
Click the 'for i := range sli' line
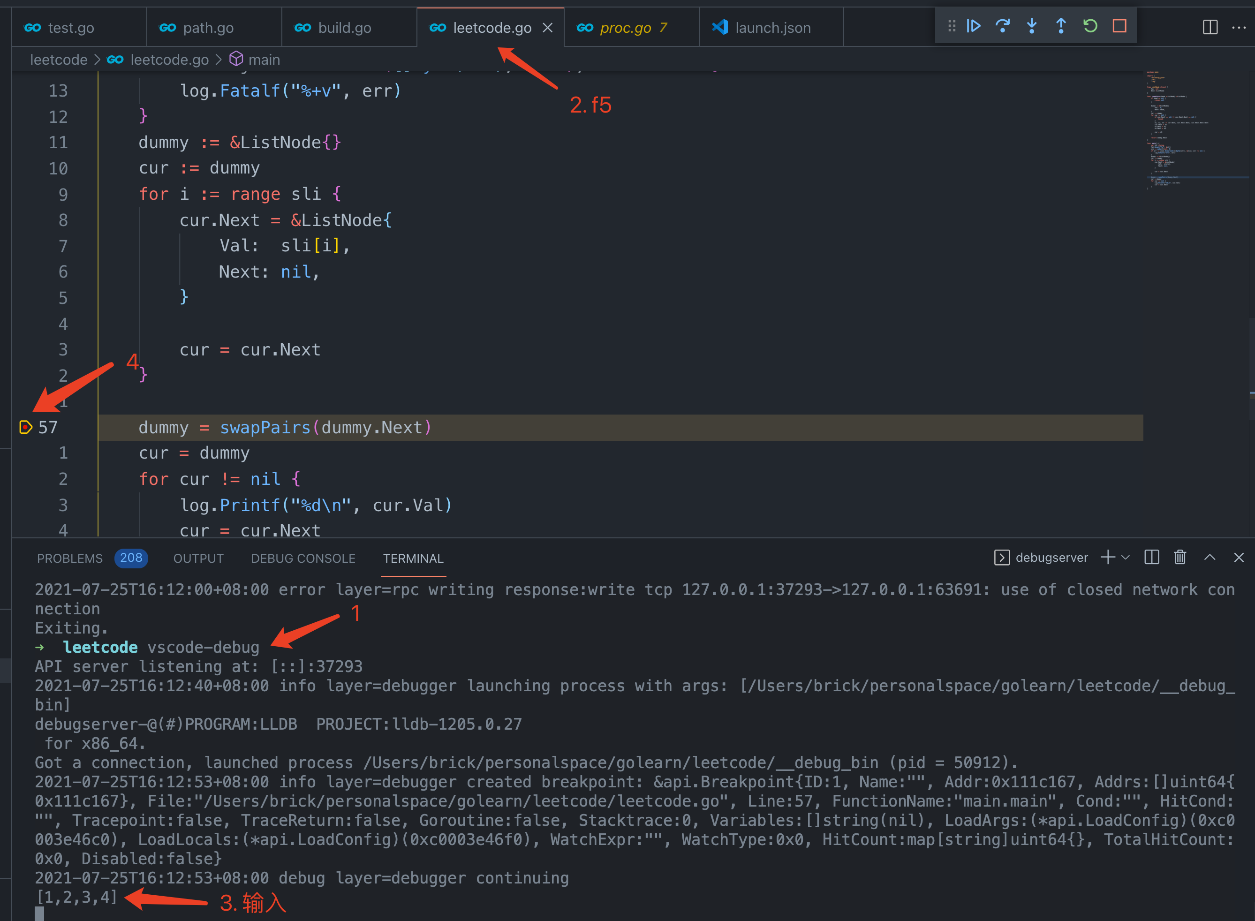tap(240, 194)
